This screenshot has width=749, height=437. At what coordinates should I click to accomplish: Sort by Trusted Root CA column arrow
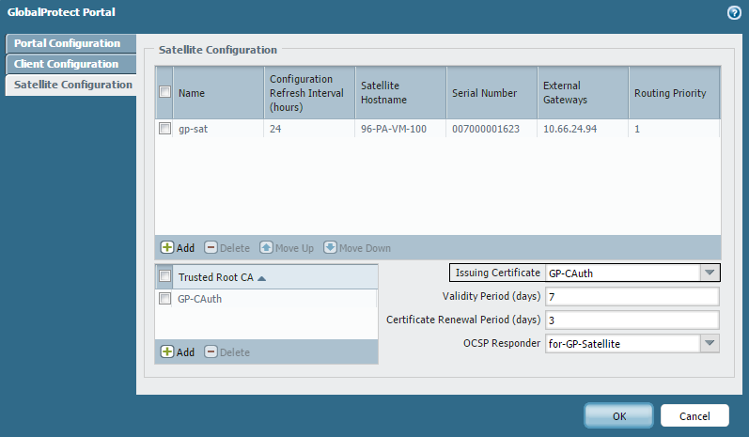click(x=261, y=277)
